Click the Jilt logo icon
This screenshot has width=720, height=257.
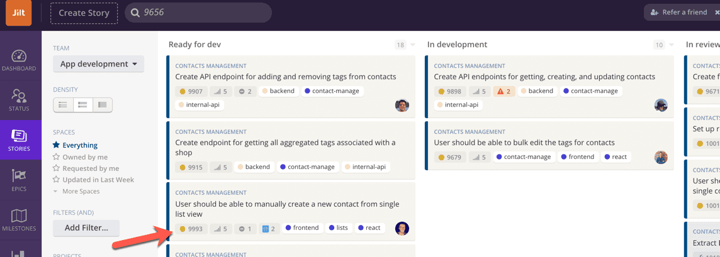(19, 13)
